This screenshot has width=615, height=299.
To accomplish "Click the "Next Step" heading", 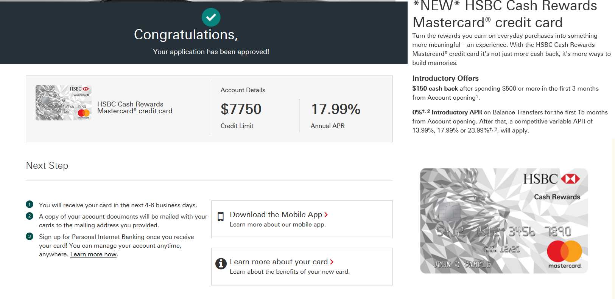I will tap(47, 165).
